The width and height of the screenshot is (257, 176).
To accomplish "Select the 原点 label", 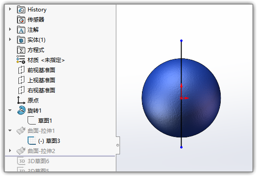I will click(33, 101).
